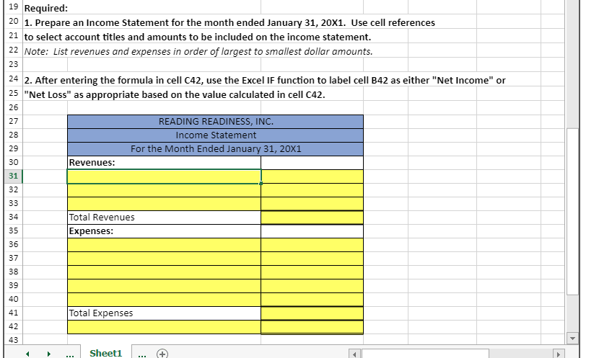Select the yellow Total Expenses amount cell
612x358 pixels.
coord(312,313)
